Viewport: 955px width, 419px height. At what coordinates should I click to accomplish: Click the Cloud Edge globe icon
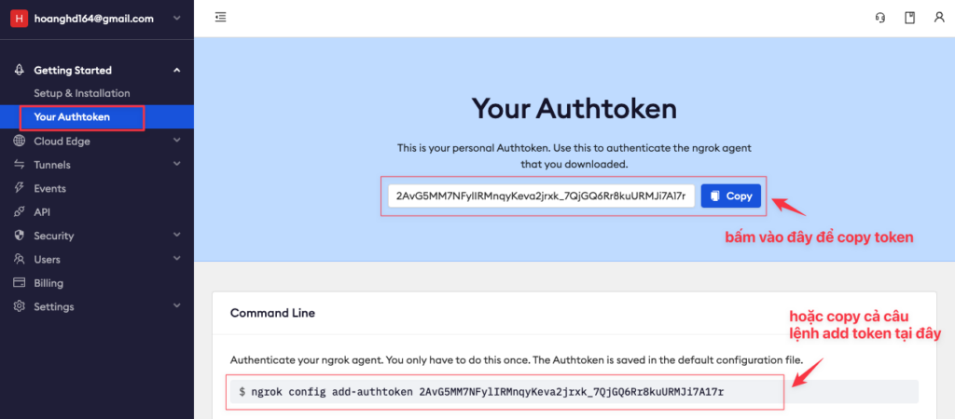pos(19,142)
